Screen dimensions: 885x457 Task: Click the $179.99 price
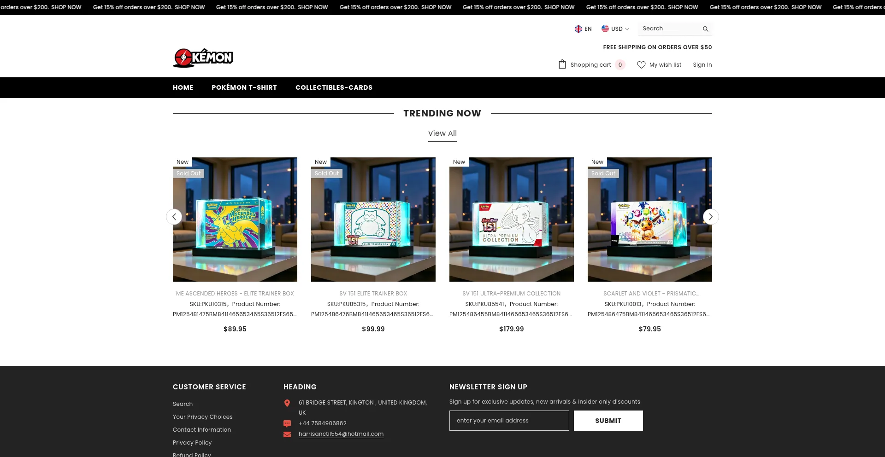512,329
